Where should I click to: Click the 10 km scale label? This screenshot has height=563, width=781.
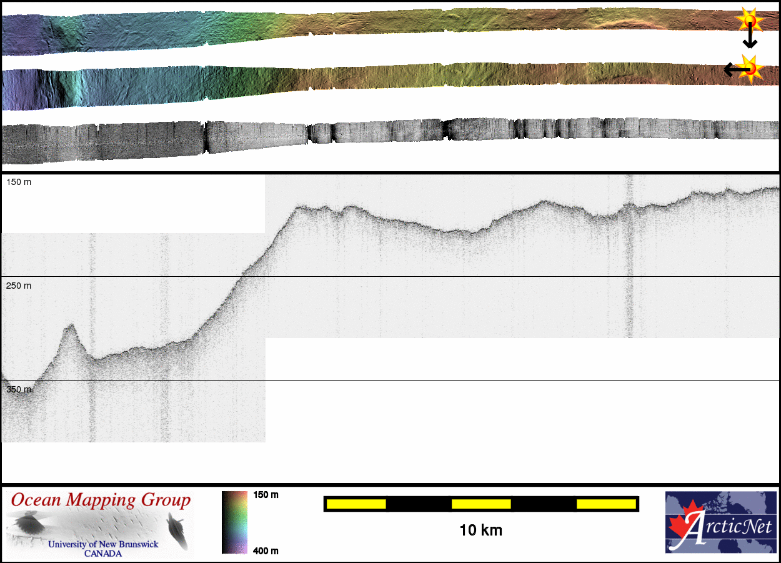coord(480,531)
